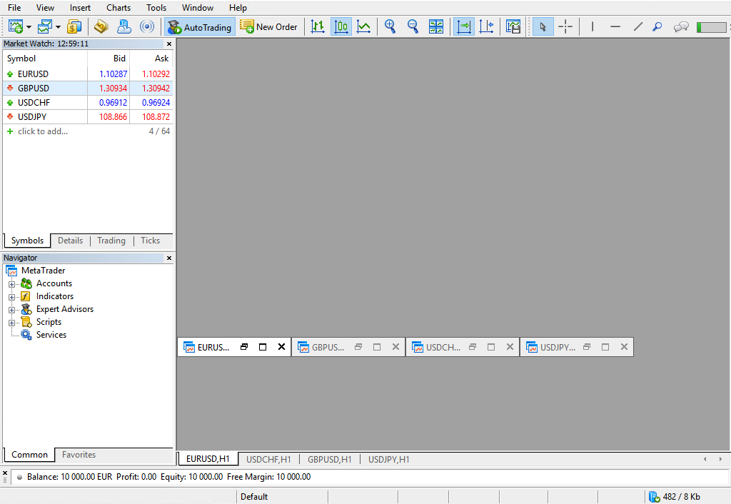Viewport: 731px width, 504px height.
Task: Select the line chart display icon
Action: (363, 26)
